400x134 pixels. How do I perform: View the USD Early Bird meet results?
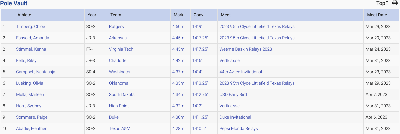(233, 95)
